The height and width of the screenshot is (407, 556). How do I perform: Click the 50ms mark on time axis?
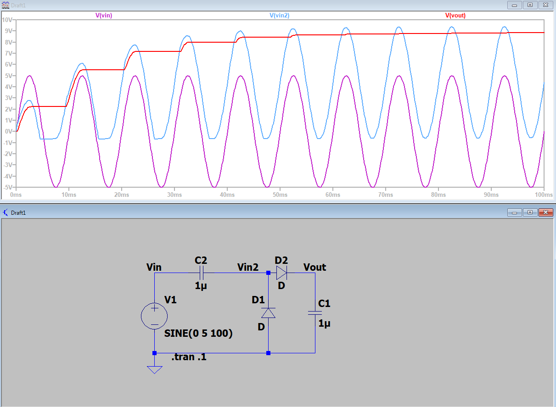click(x=280, y=195)
